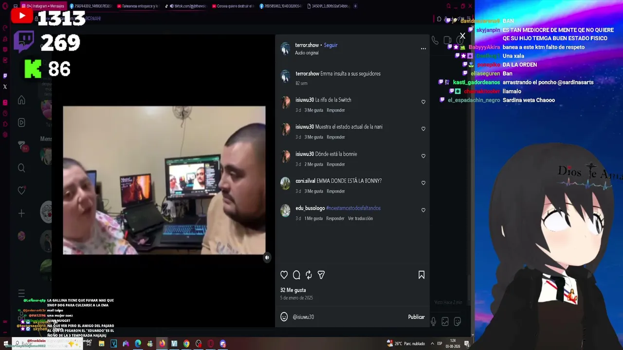This screenshot has height=350, width=623.
Task: Close the Instagram post overlay
Action: pyautogui.click(x=462, y=36)
